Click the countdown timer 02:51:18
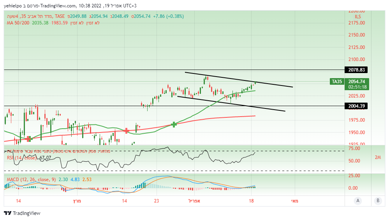 (x=357, y=87)
